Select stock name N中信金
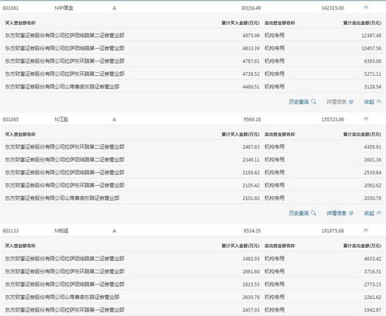 tap(63, 8)
